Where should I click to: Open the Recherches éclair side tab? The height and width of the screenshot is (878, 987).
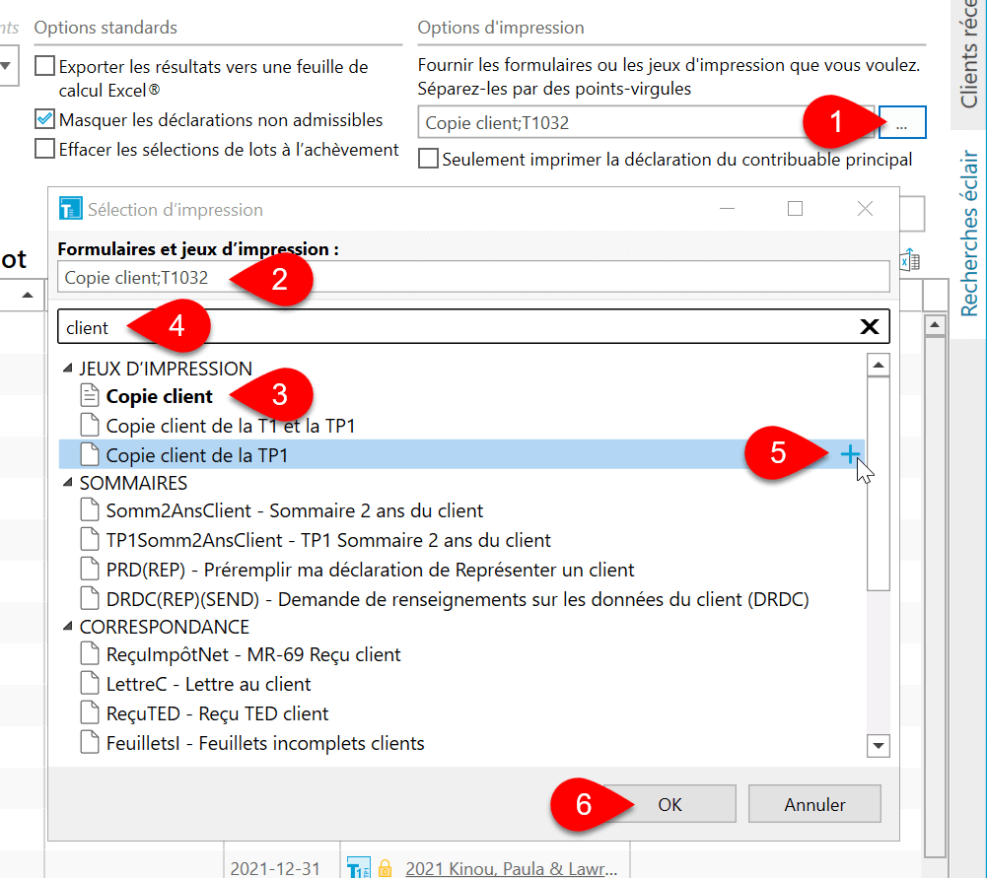pos(969,233)
